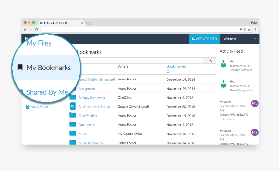Click the Case Studies folder icon
This screenshot has width=279, height=171.
(73, 115)
